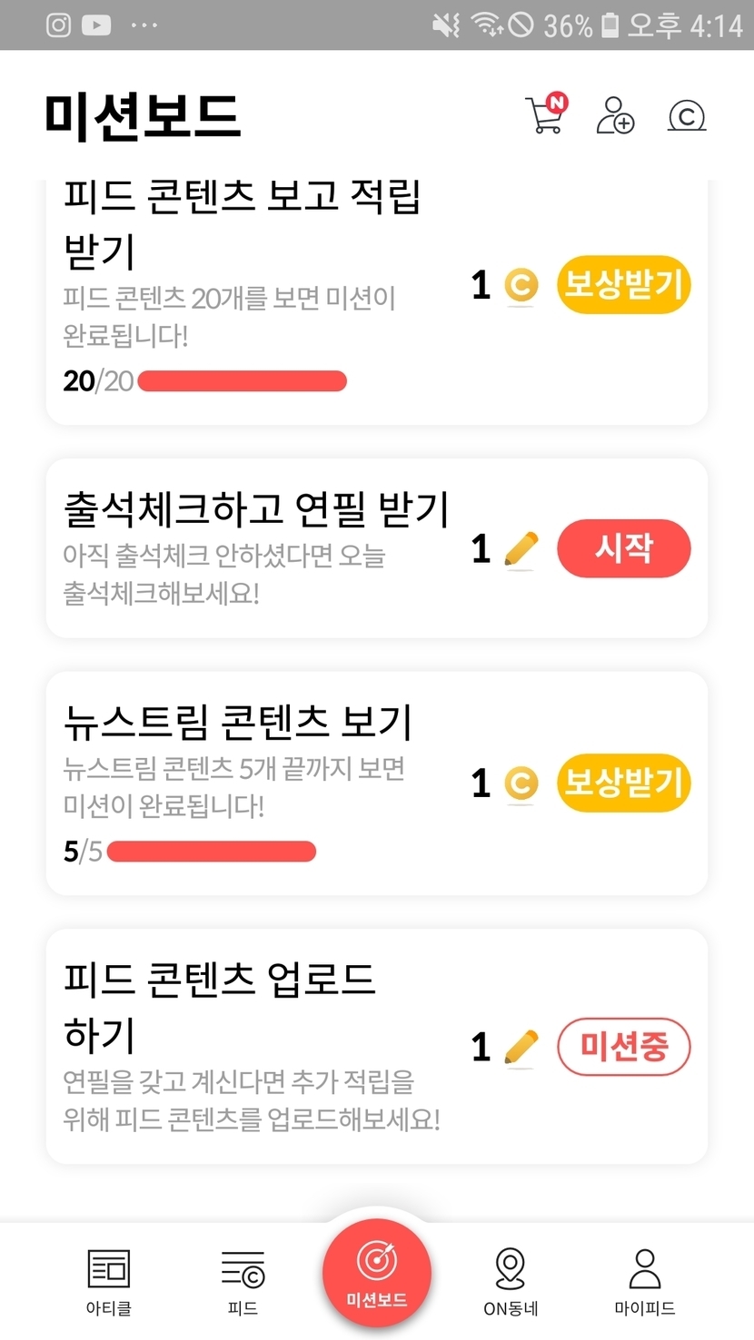Claim 보상받기 for feed contents mission

(623, 285)
